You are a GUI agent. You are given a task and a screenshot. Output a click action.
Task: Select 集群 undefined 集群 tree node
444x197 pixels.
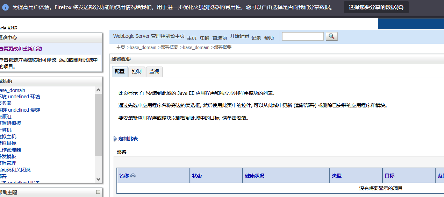click(x=20, y=110)
